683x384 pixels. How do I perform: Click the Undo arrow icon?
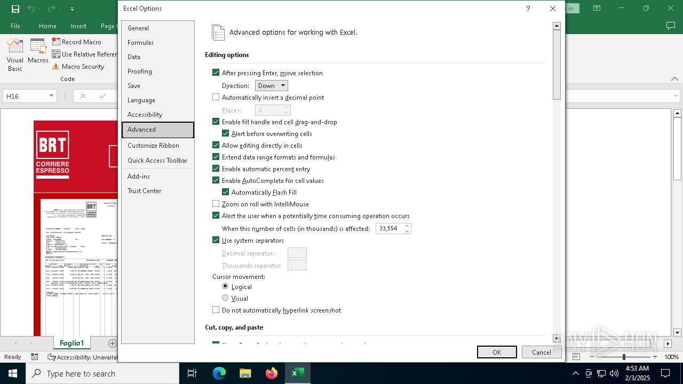coord(31,9)
